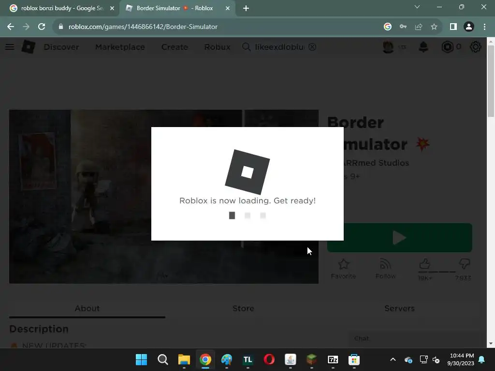Viewport: 495px width, 371px height.
Task: Share this page icon
Action: [x=419, y=27]
